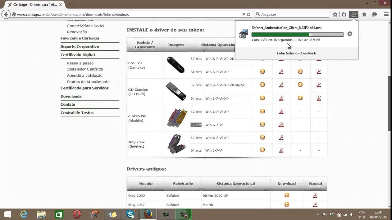Click the eToken Pro (Aladdin) model cell
Image resolution: width=392 pixels, height=220 pixels.
(x=137, y=118)
